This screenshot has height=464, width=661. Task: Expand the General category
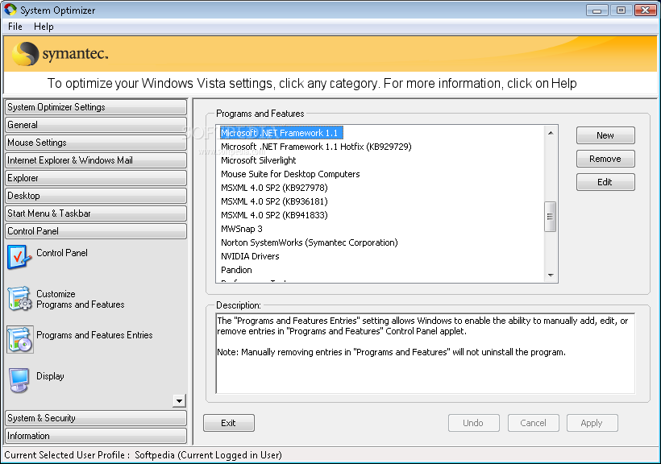pyautogui.click(x=96, y=125)
